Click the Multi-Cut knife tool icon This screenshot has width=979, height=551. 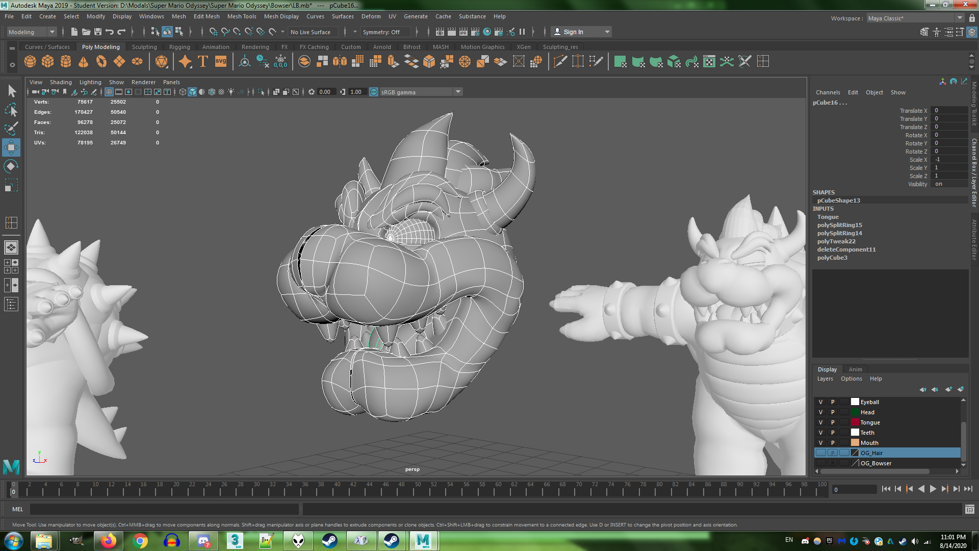click(x=560, y=62)
